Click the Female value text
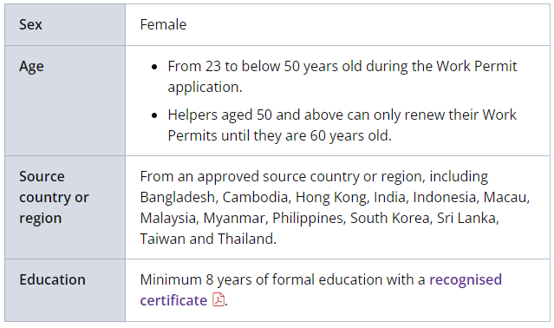This screenshot has width=554, height=328. pyautogui.click(x=163, y=25)
